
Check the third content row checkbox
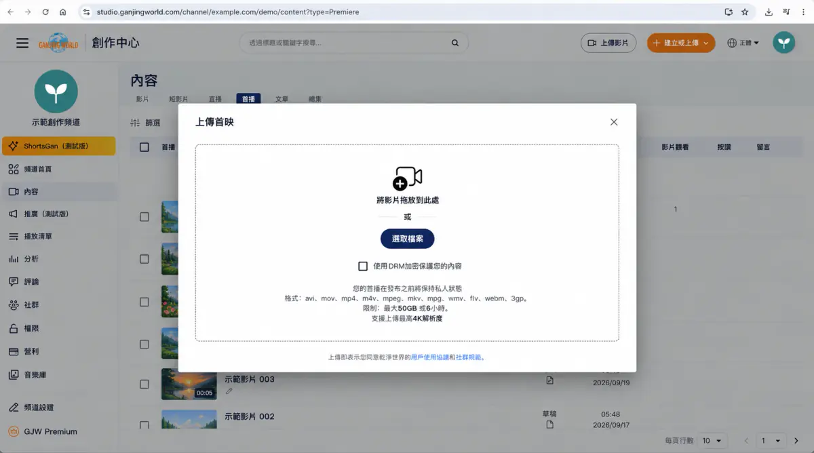(144, 302)
